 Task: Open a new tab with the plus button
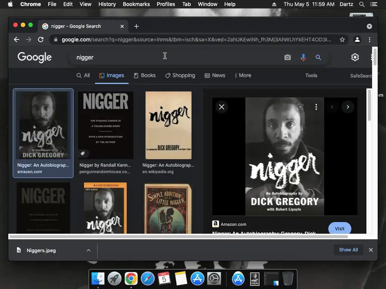pyautogui.click(x=136, y=26)
